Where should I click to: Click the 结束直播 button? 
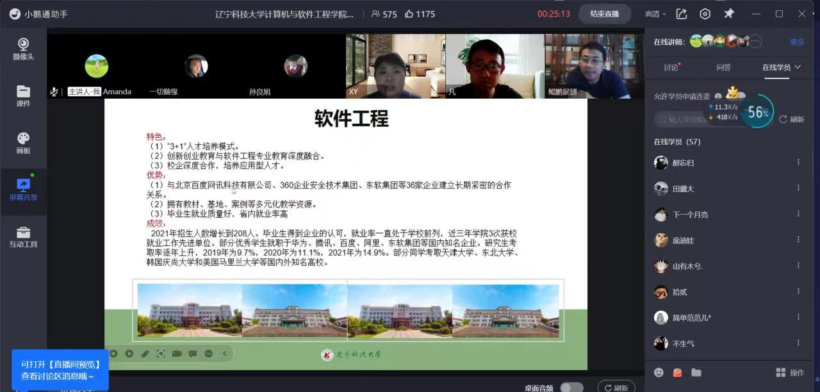click(x=604, y=13)
